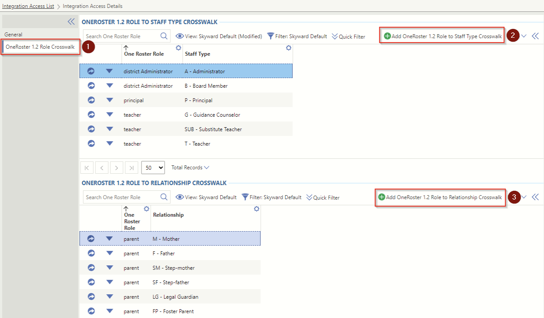Image resolution: width=544 pixels, height=318 pixels.
Task: Expand the G - Guidance Counselor row menu
Action: click(x=109, y=114)
